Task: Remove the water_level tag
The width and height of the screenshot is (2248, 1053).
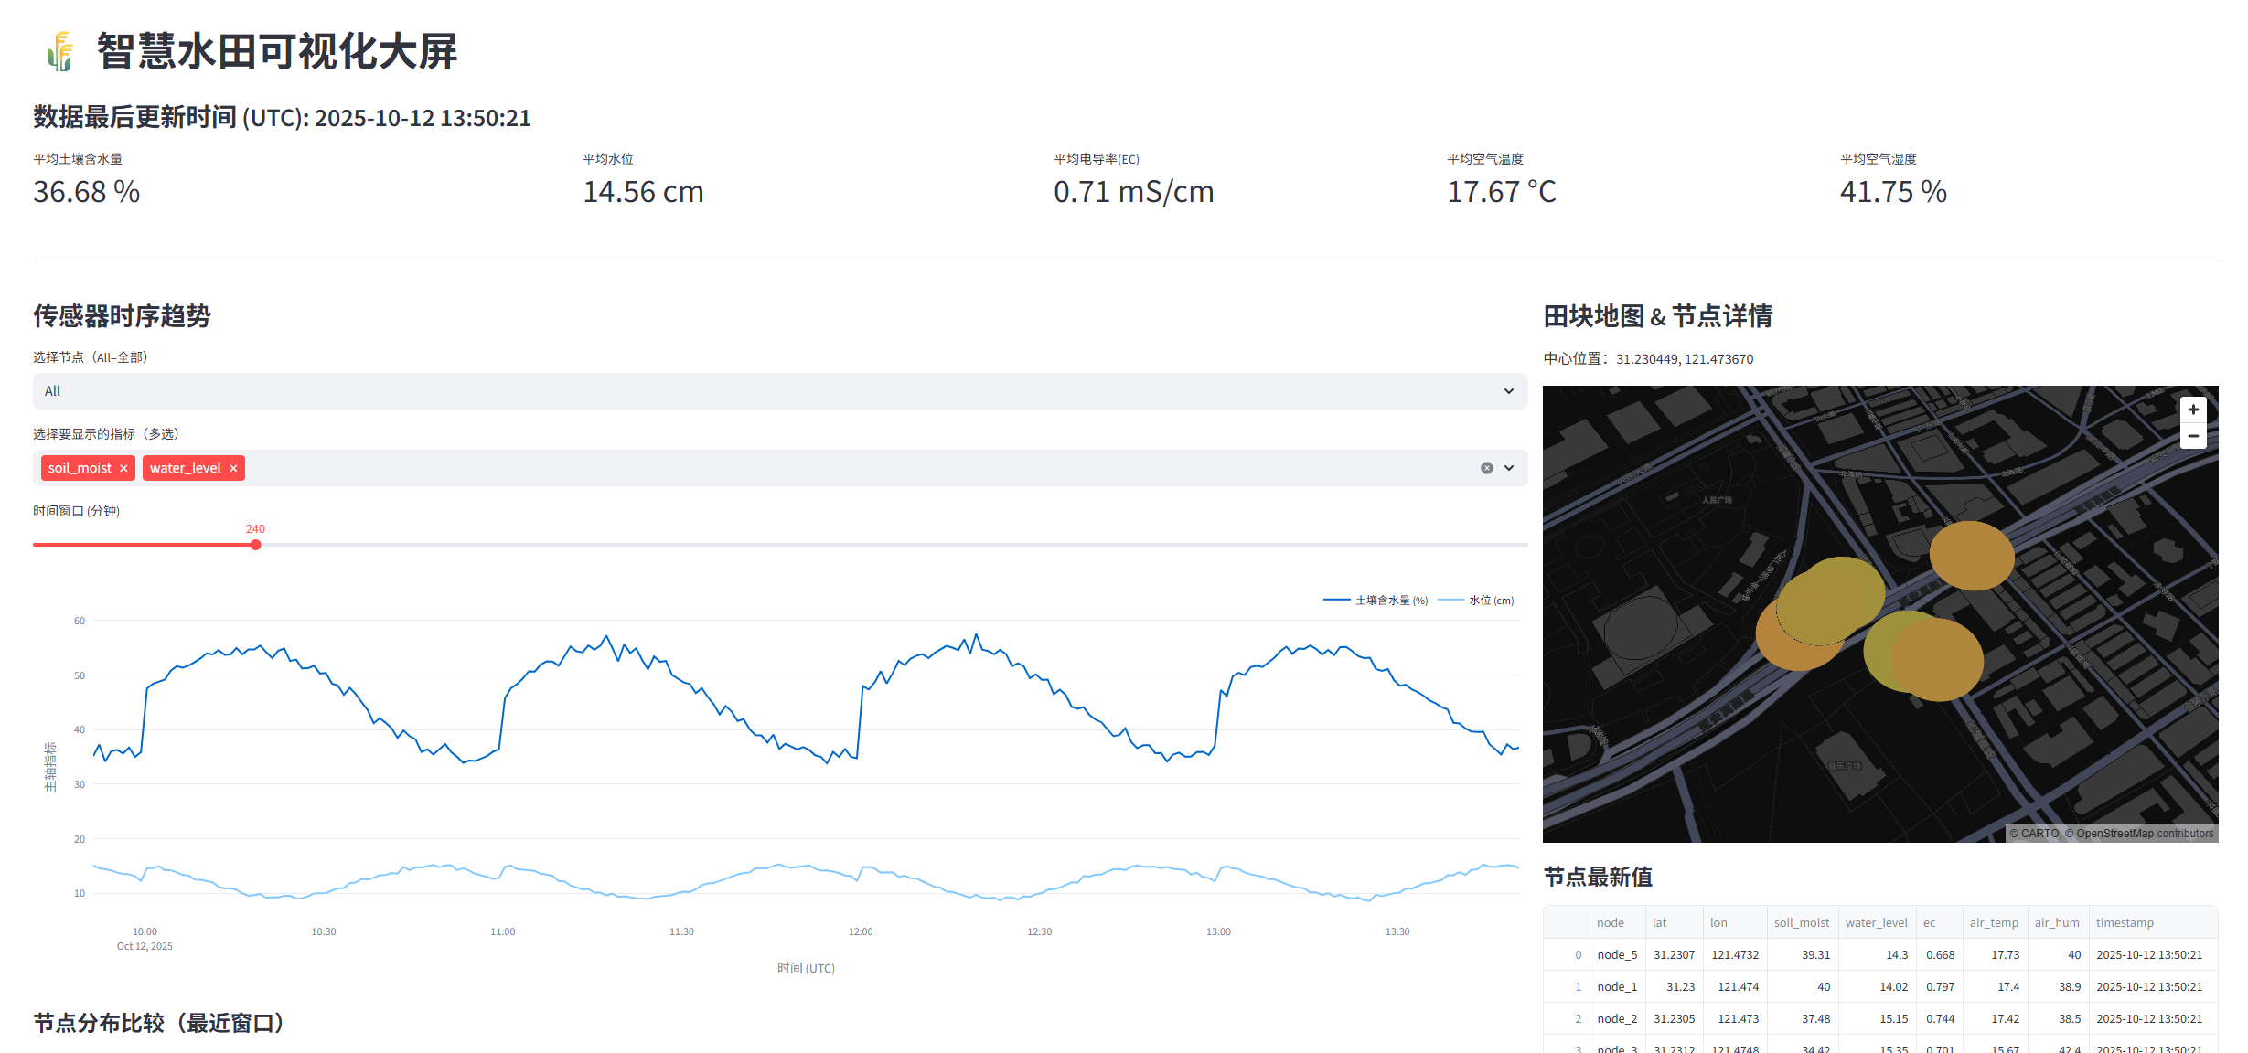Action: 233,468
